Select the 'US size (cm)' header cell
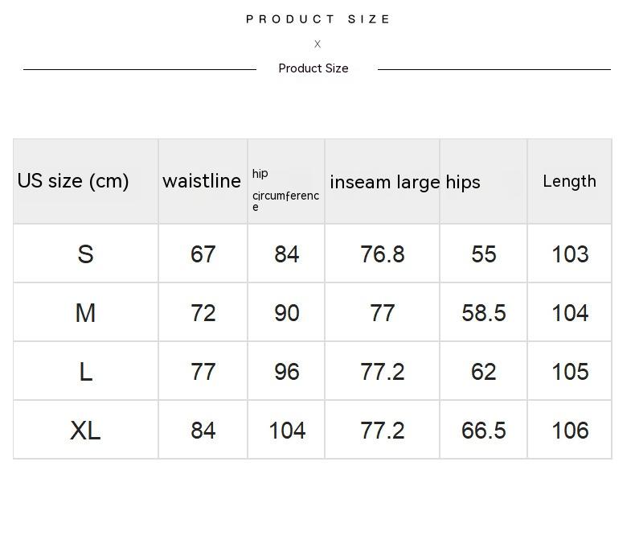 (73, 181)
